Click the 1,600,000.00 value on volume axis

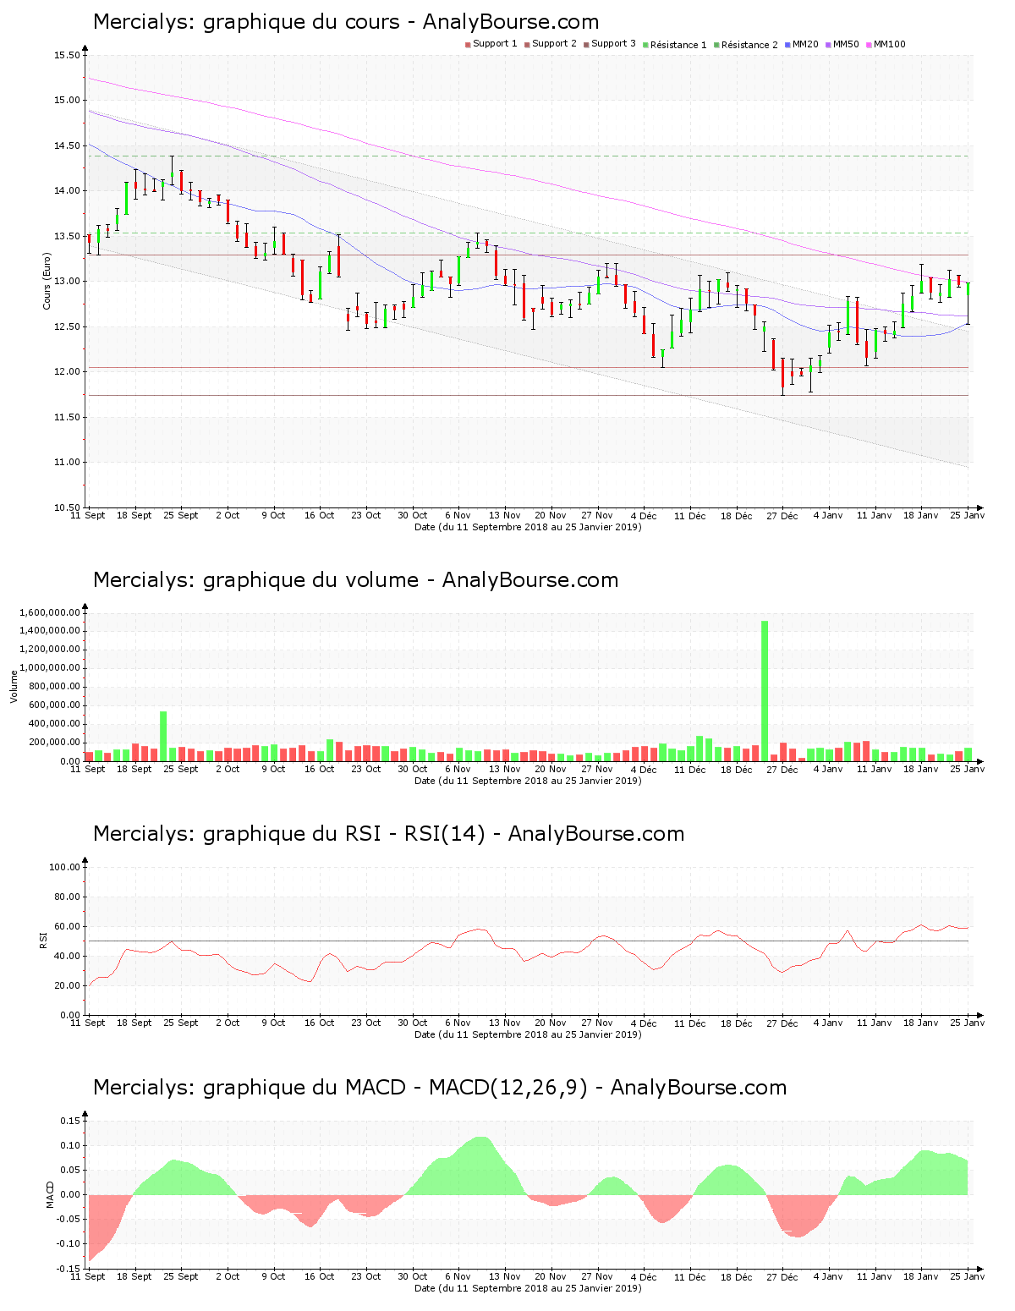tap(50, 612)
